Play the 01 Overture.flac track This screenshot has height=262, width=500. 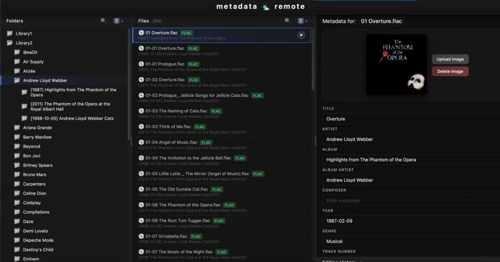point(301,35)
